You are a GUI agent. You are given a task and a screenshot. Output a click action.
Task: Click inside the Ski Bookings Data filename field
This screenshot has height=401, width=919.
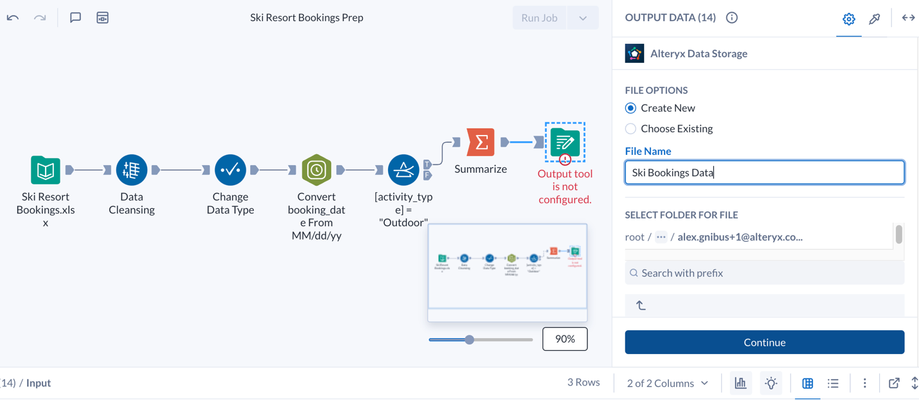point(764,172)
